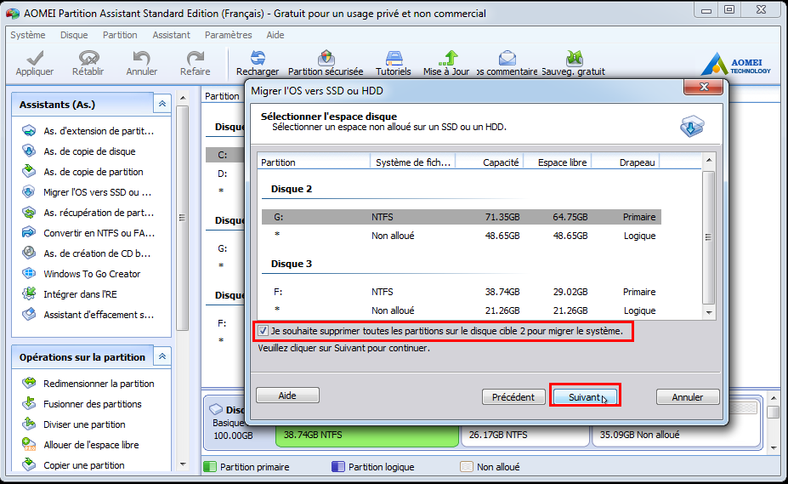Click the Aide button in dialog
Viewport: 788px width, 484px height.
click(x=287, y=396)
